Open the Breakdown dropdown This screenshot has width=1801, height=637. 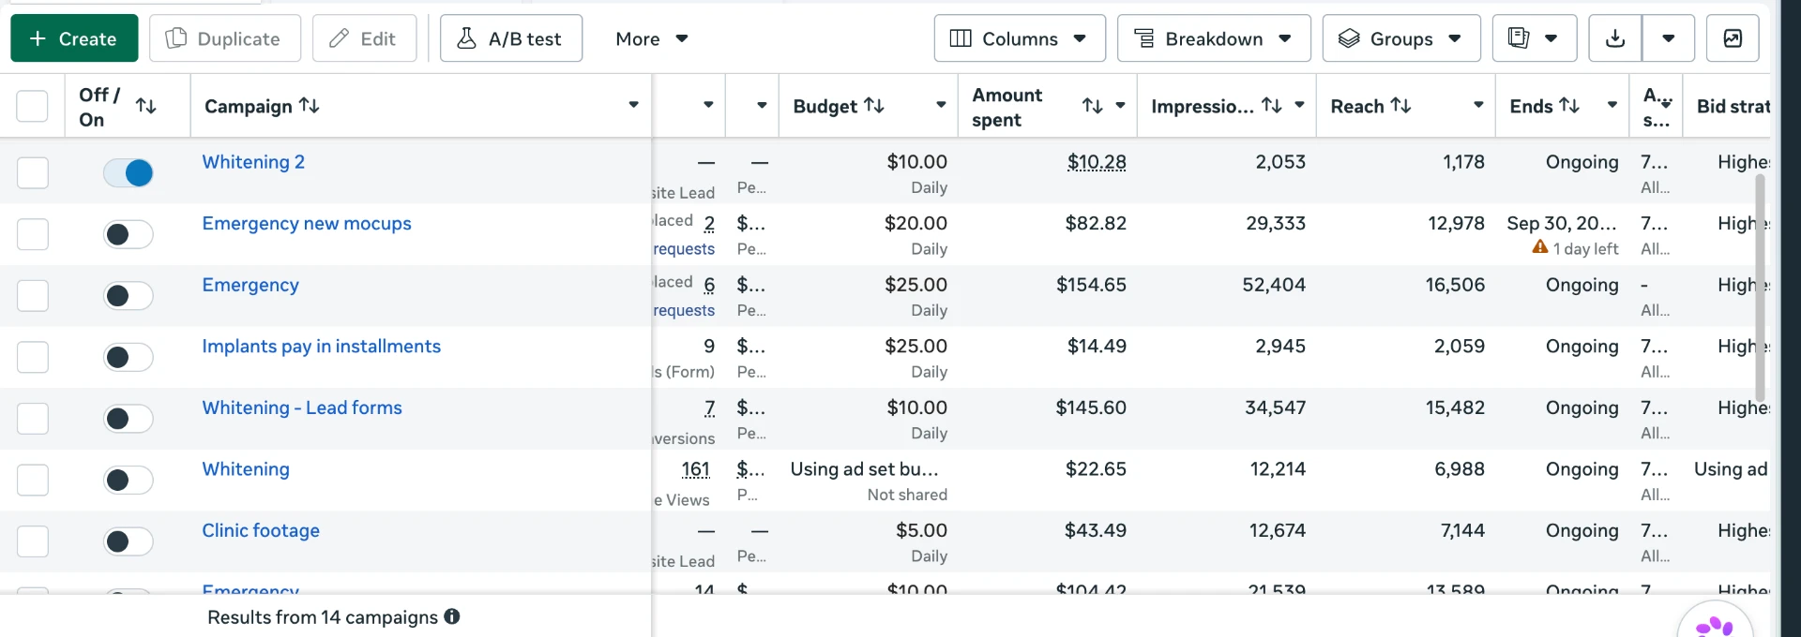click(1214, 38)
